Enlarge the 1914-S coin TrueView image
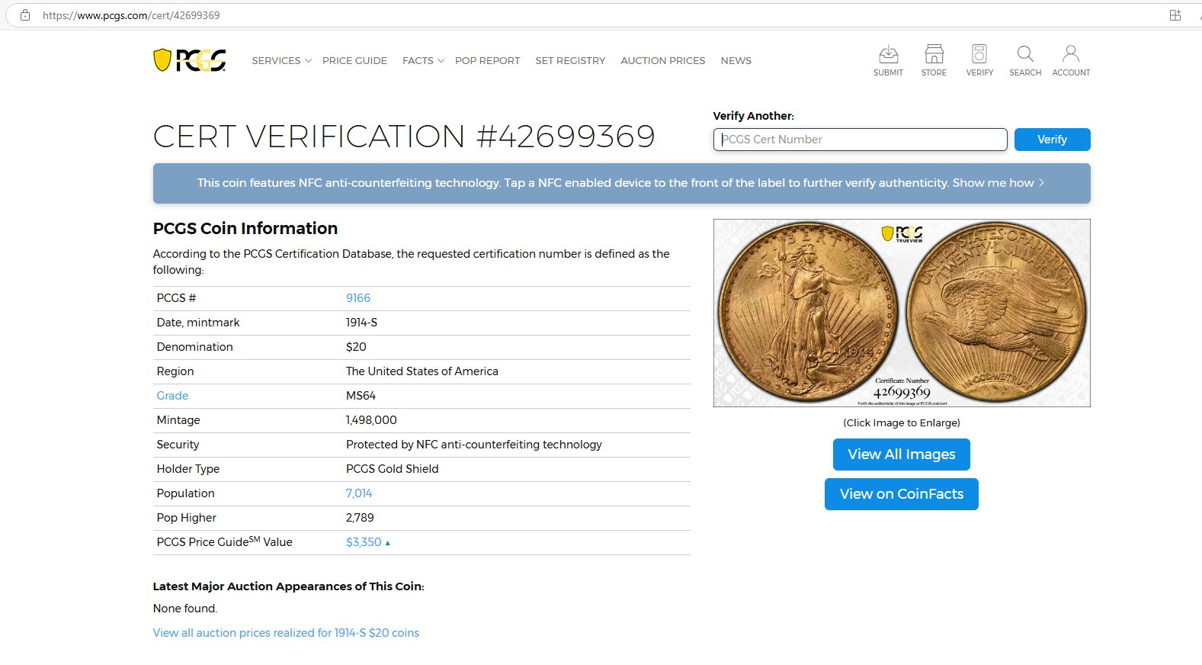Image resolution: width=1202 pixels, height=665 pixels. tap(902, 313)
